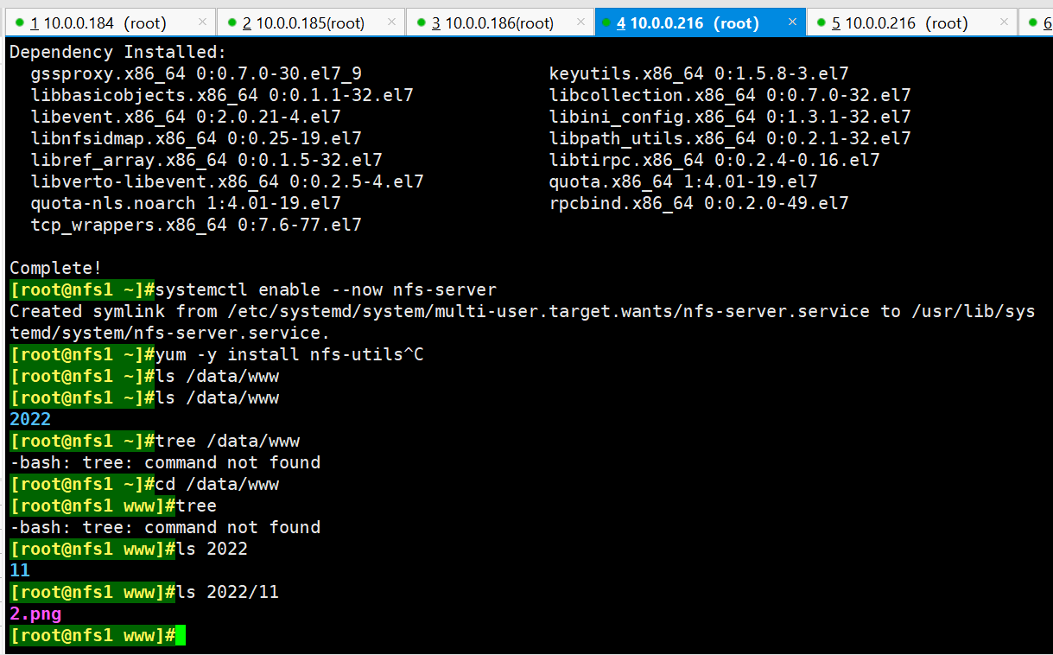Click gssproxy.x86_64 0:0.7.0-30.el7_9 package line
1053x655 pixels.
pos(196,73)
